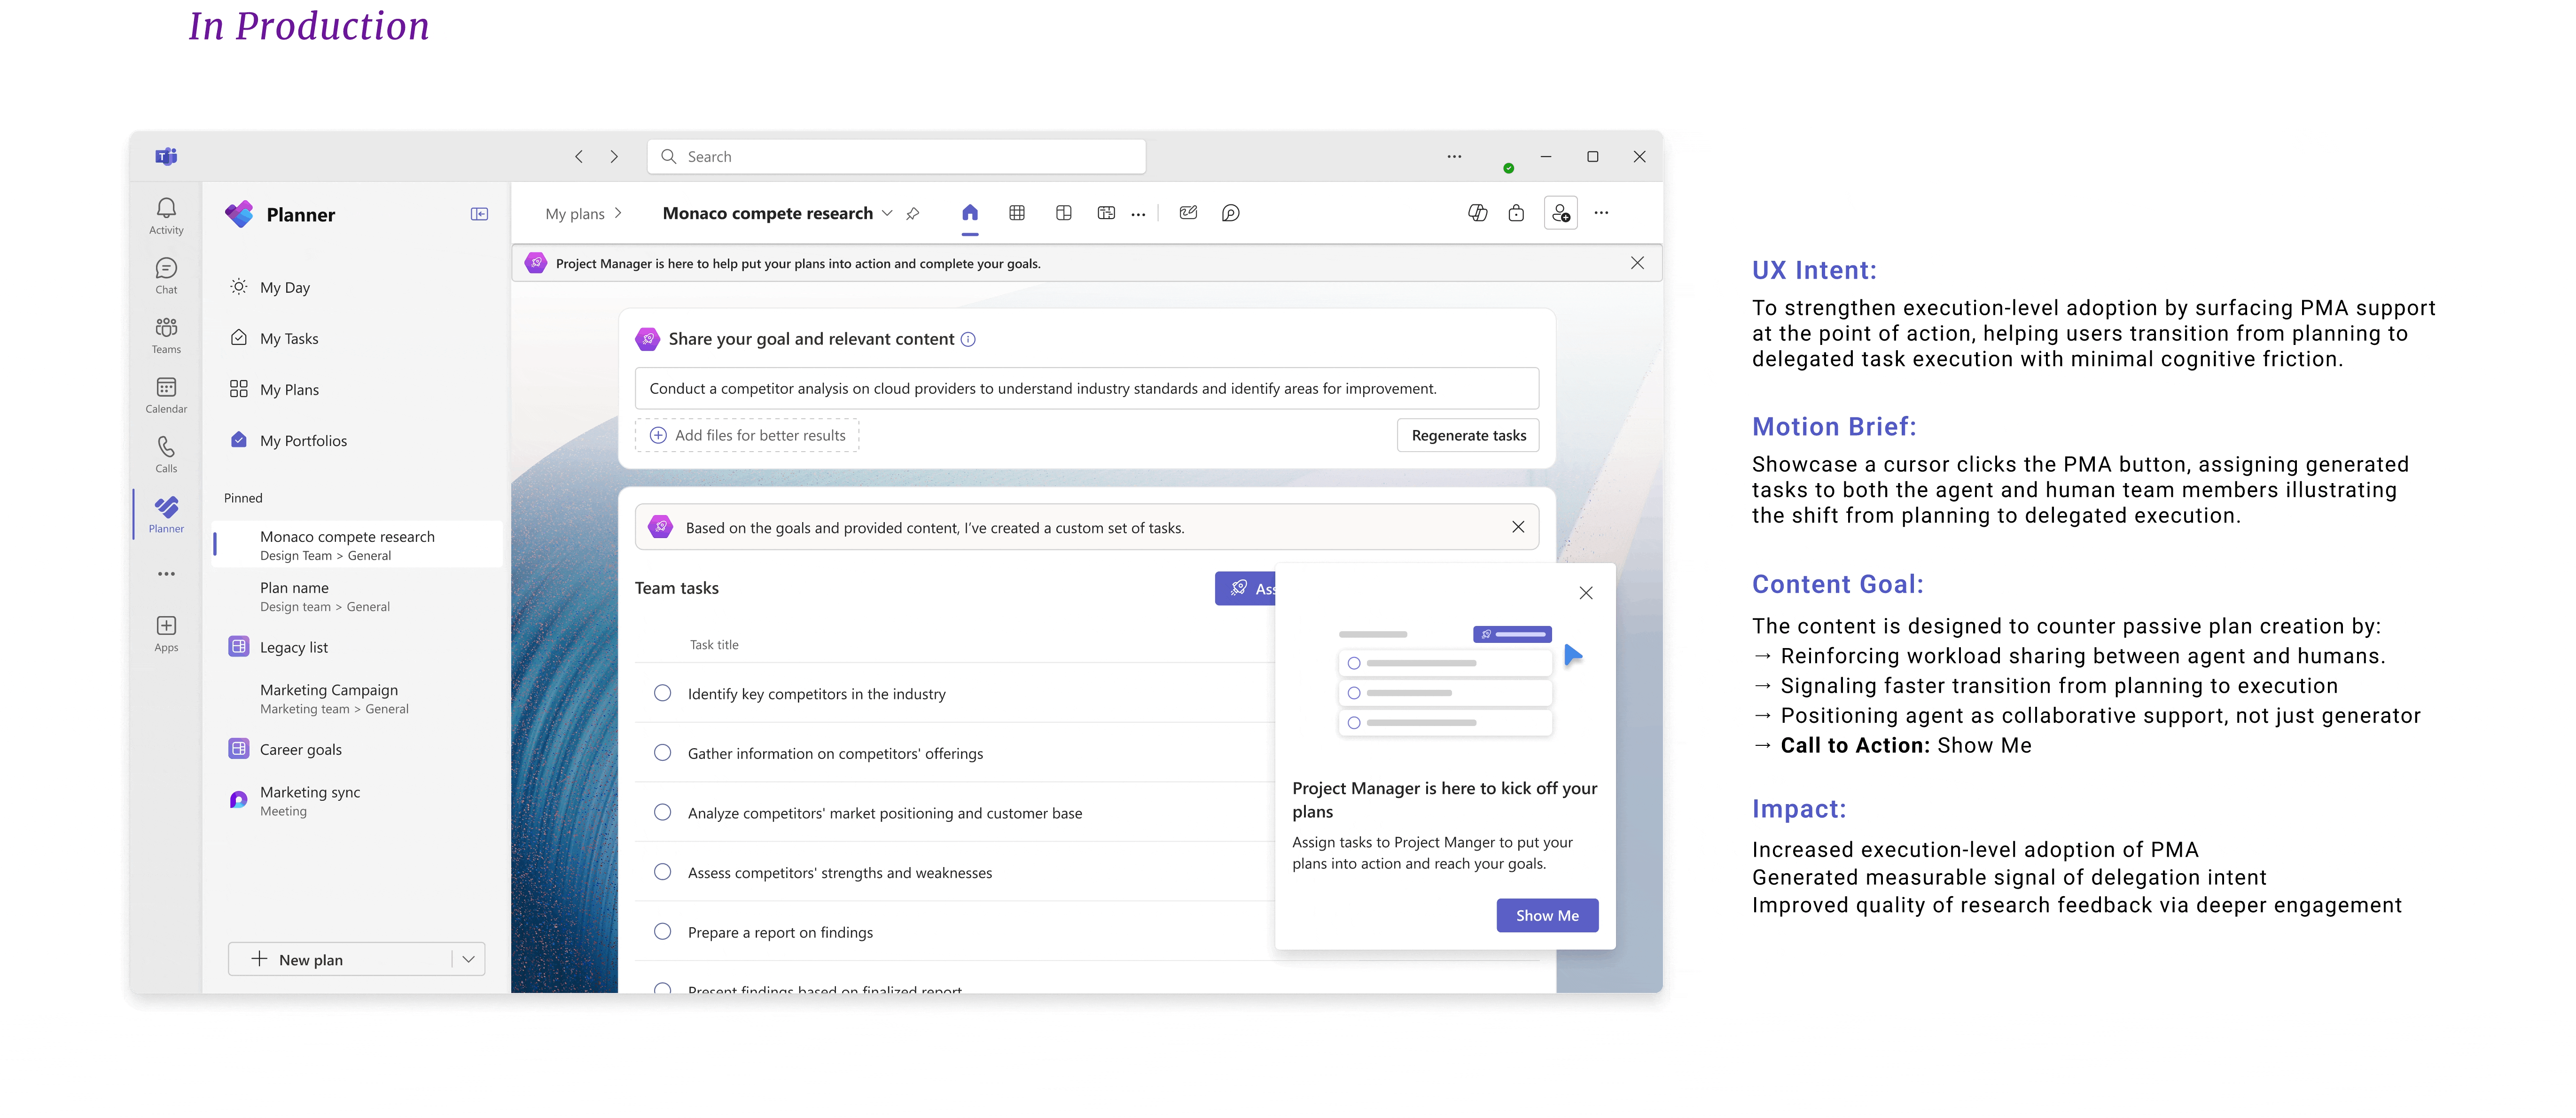Viewport: 2576px width, 1118px height.
Task: Click the 'Pinned' section label
Action: 243,498
